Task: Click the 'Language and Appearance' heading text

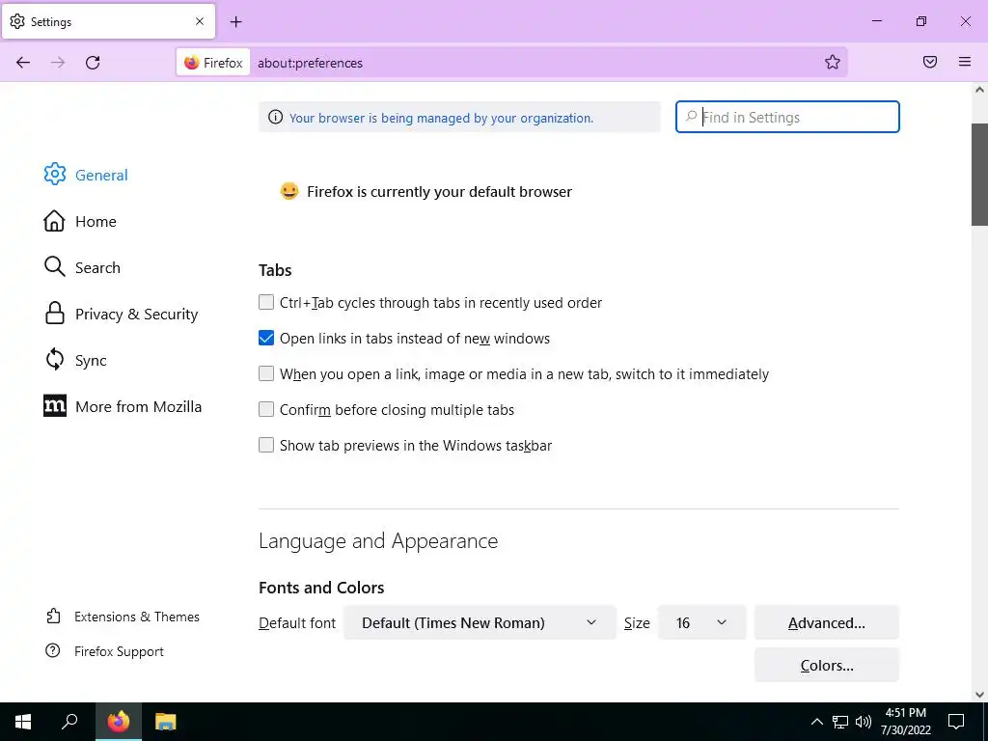Action: pos(378,540)
